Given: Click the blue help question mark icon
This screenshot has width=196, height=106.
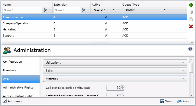Looking at the screenshot, I should point(190,49).
